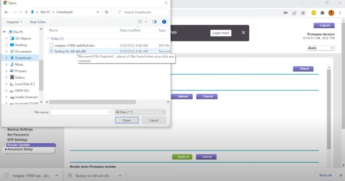Expand the Videos tree node
This screenshot has height=181, width=345.
coord(6,77)
